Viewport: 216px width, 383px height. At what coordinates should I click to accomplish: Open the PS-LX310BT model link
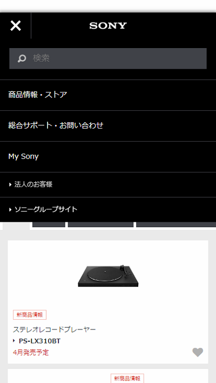[x=39, y=341]
